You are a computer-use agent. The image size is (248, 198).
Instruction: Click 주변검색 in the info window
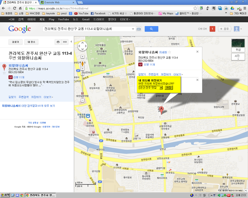point(153,74)
